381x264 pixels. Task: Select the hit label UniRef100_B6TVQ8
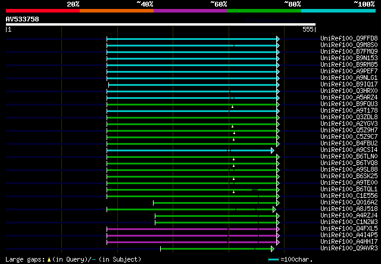[349, 163]
